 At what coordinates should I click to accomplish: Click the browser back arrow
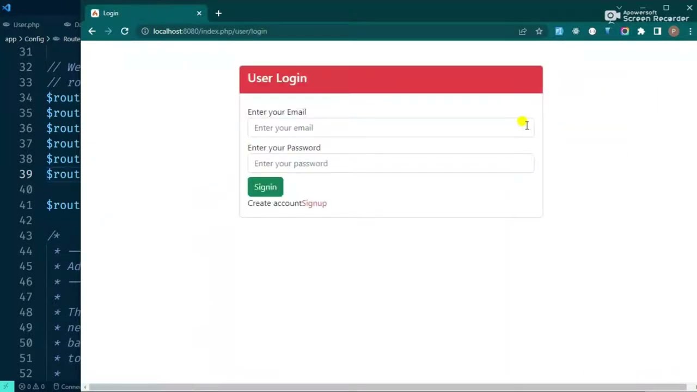[92, 31]
